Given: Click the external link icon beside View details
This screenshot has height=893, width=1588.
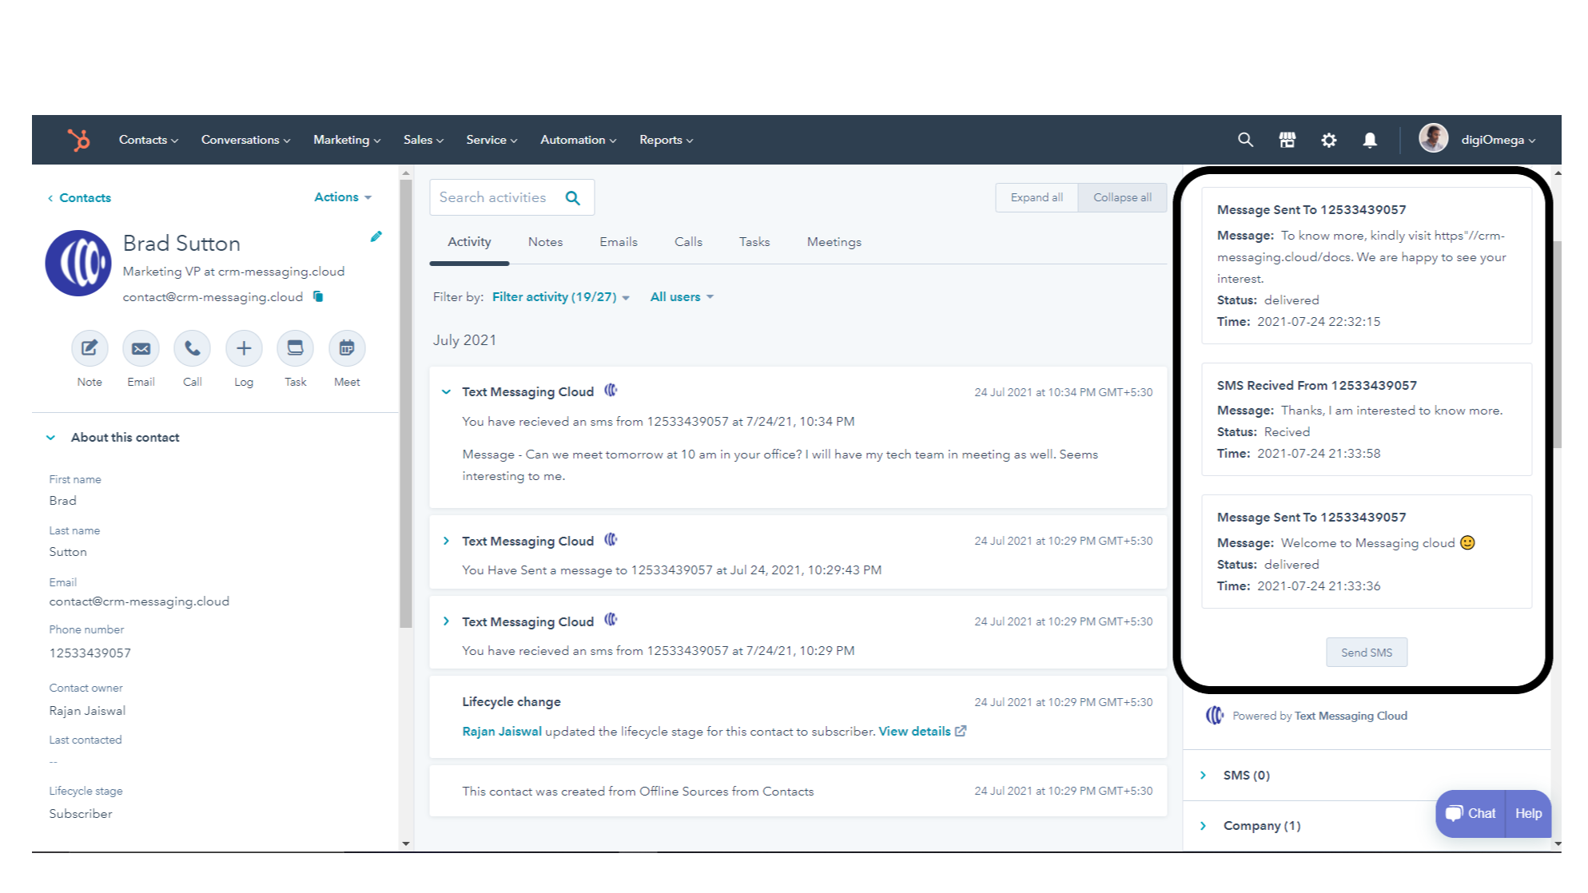Looking at the screenshot, I should (x=961, y=731).
